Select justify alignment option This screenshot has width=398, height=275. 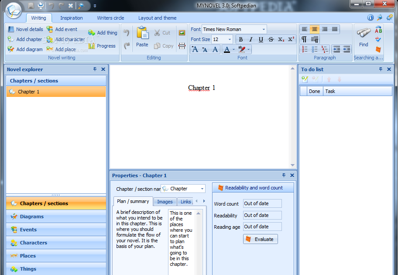[x=335, y=29]
